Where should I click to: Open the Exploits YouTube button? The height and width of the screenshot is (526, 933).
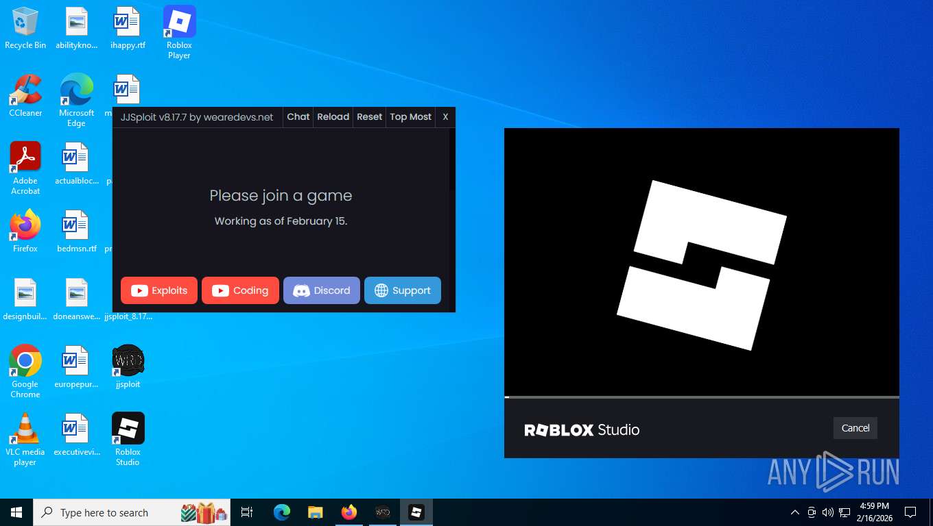coord(159,290)
